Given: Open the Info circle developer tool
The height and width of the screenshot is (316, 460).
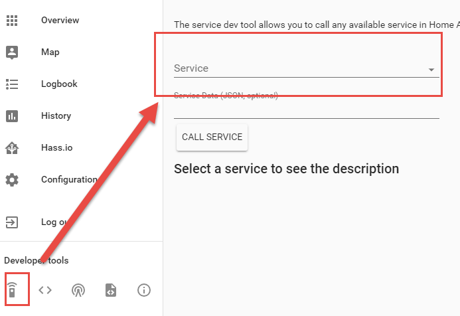Looking at the screenshot, I should (x=144, y=290).
